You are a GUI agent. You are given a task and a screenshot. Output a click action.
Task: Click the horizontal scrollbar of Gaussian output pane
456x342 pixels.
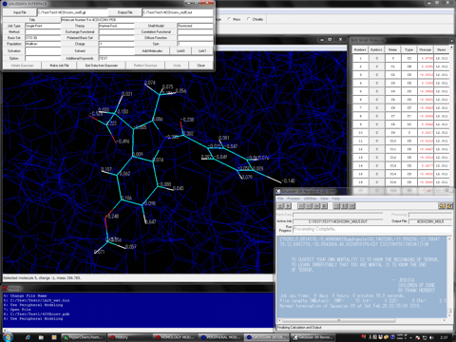(x=361, y=320)
